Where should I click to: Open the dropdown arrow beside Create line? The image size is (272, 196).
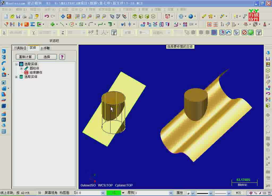click(x=66, y=24)
